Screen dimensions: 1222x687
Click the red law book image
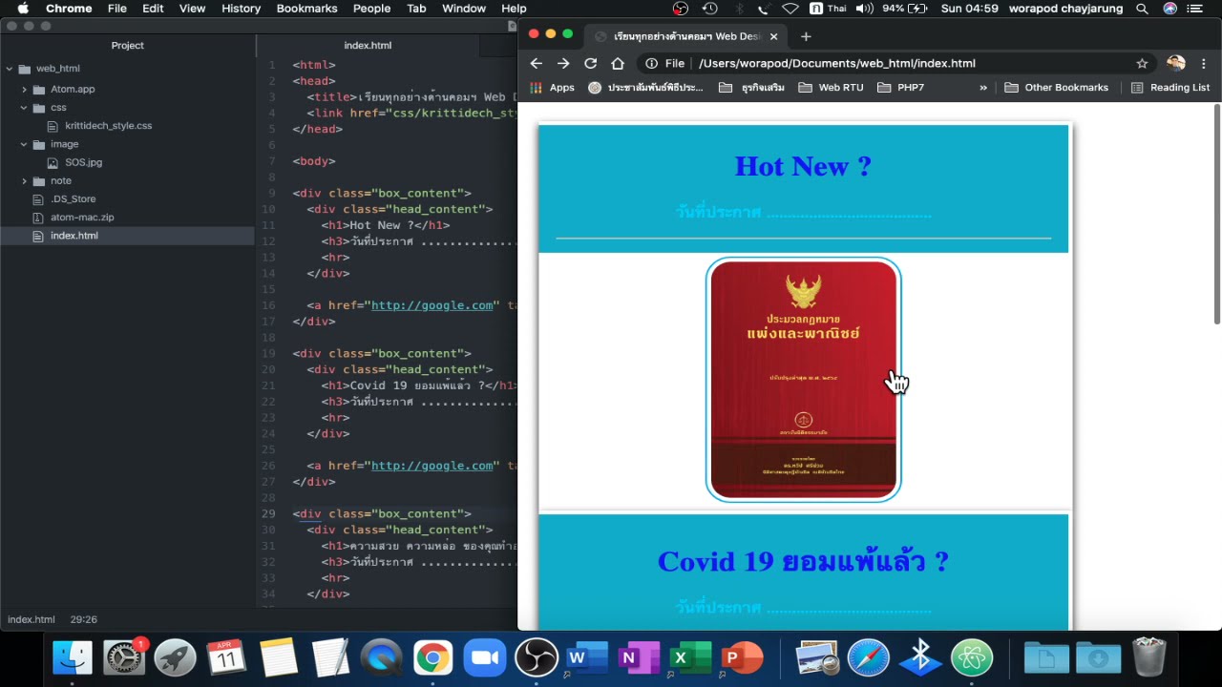tap(804, 379)
